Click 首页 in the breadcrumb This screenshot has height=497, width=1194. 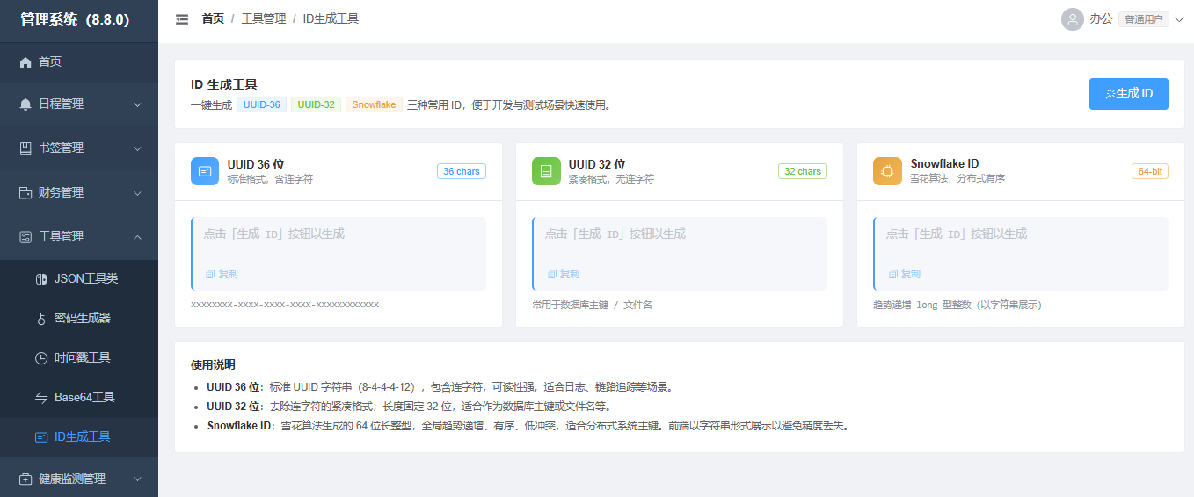coord(213,18)
